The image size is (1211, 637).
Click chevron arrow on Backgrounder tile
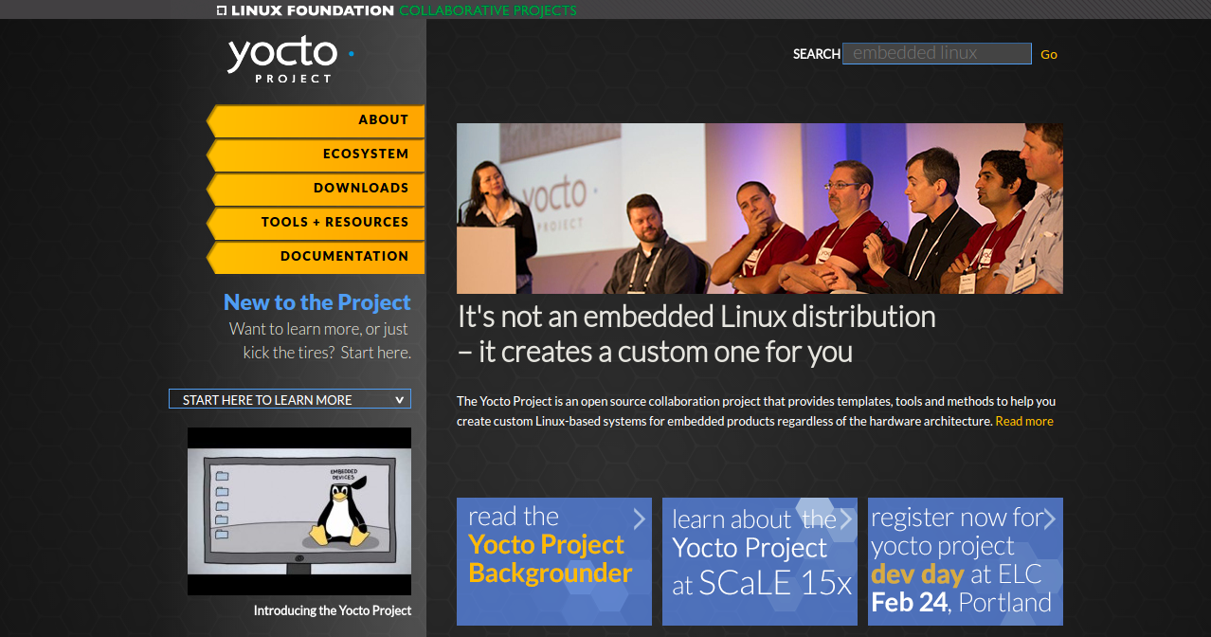640,518
